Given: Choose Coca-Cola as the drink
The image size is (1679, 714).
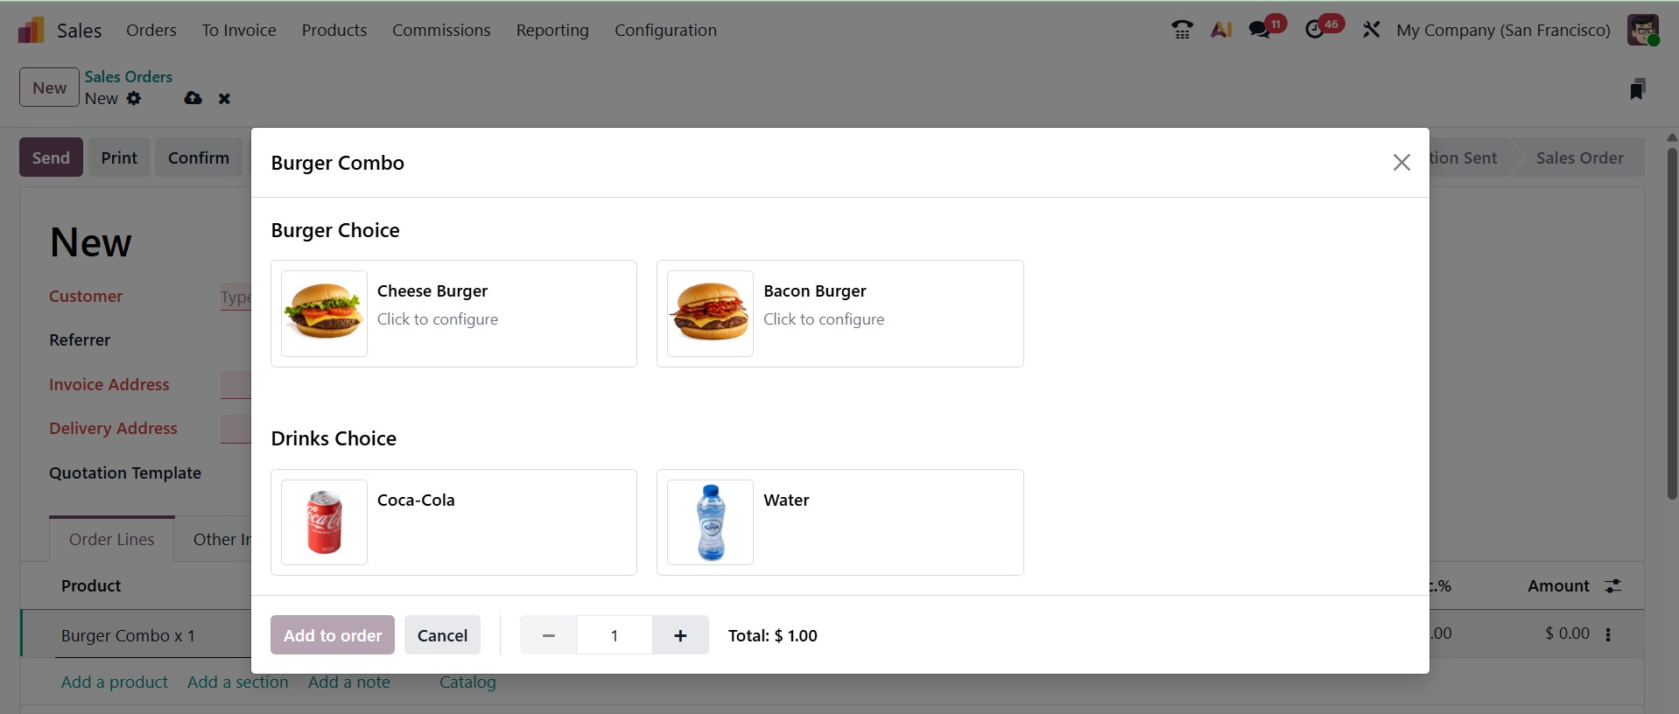Looking at the screenshot, I should click(453, 522).
